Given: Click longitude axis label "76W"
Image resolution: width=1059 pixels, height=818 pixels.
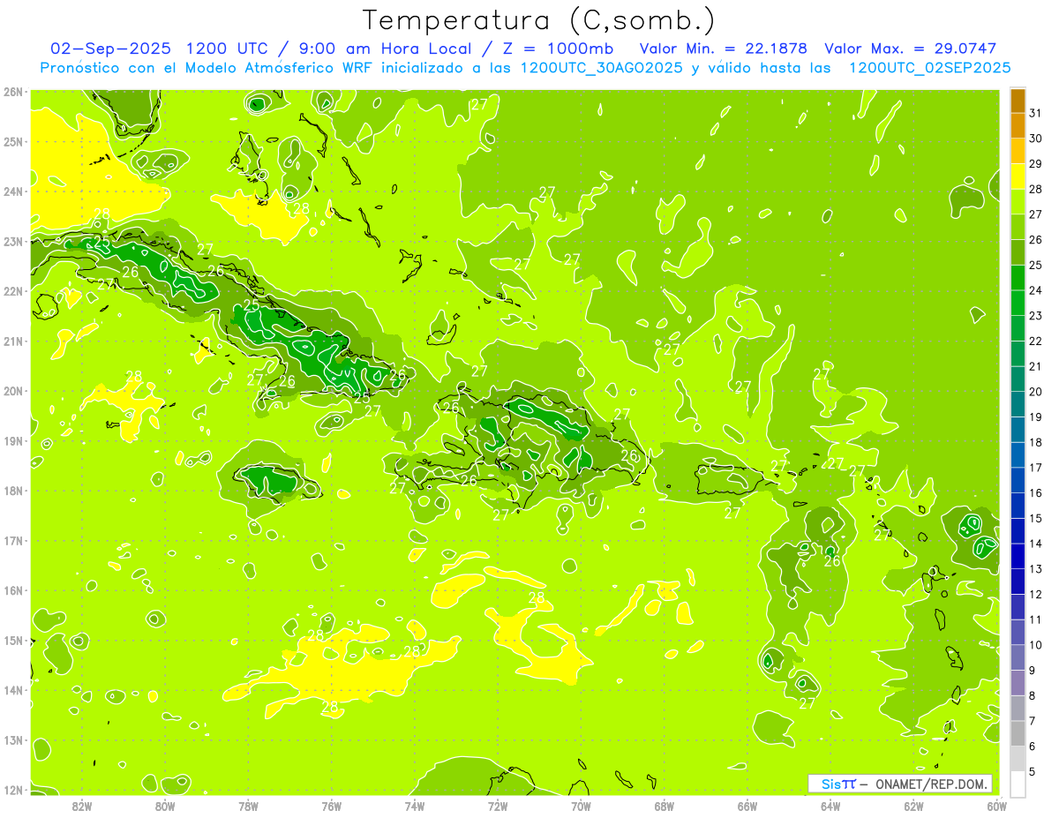Looking at the screenshot, I should [331, 806].
